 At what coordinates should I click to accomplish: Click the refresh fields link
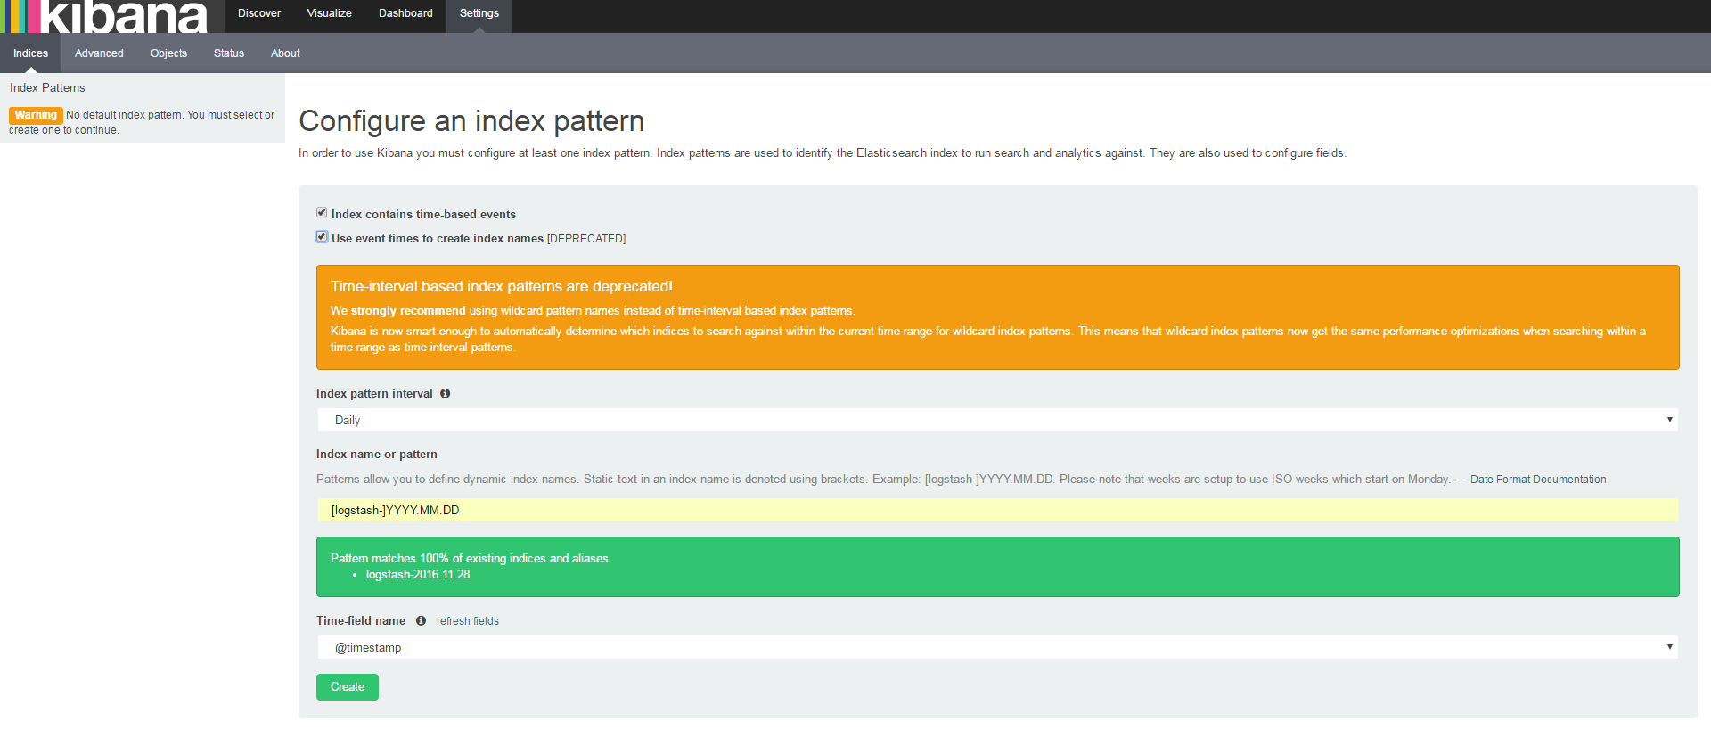(468, 621)
